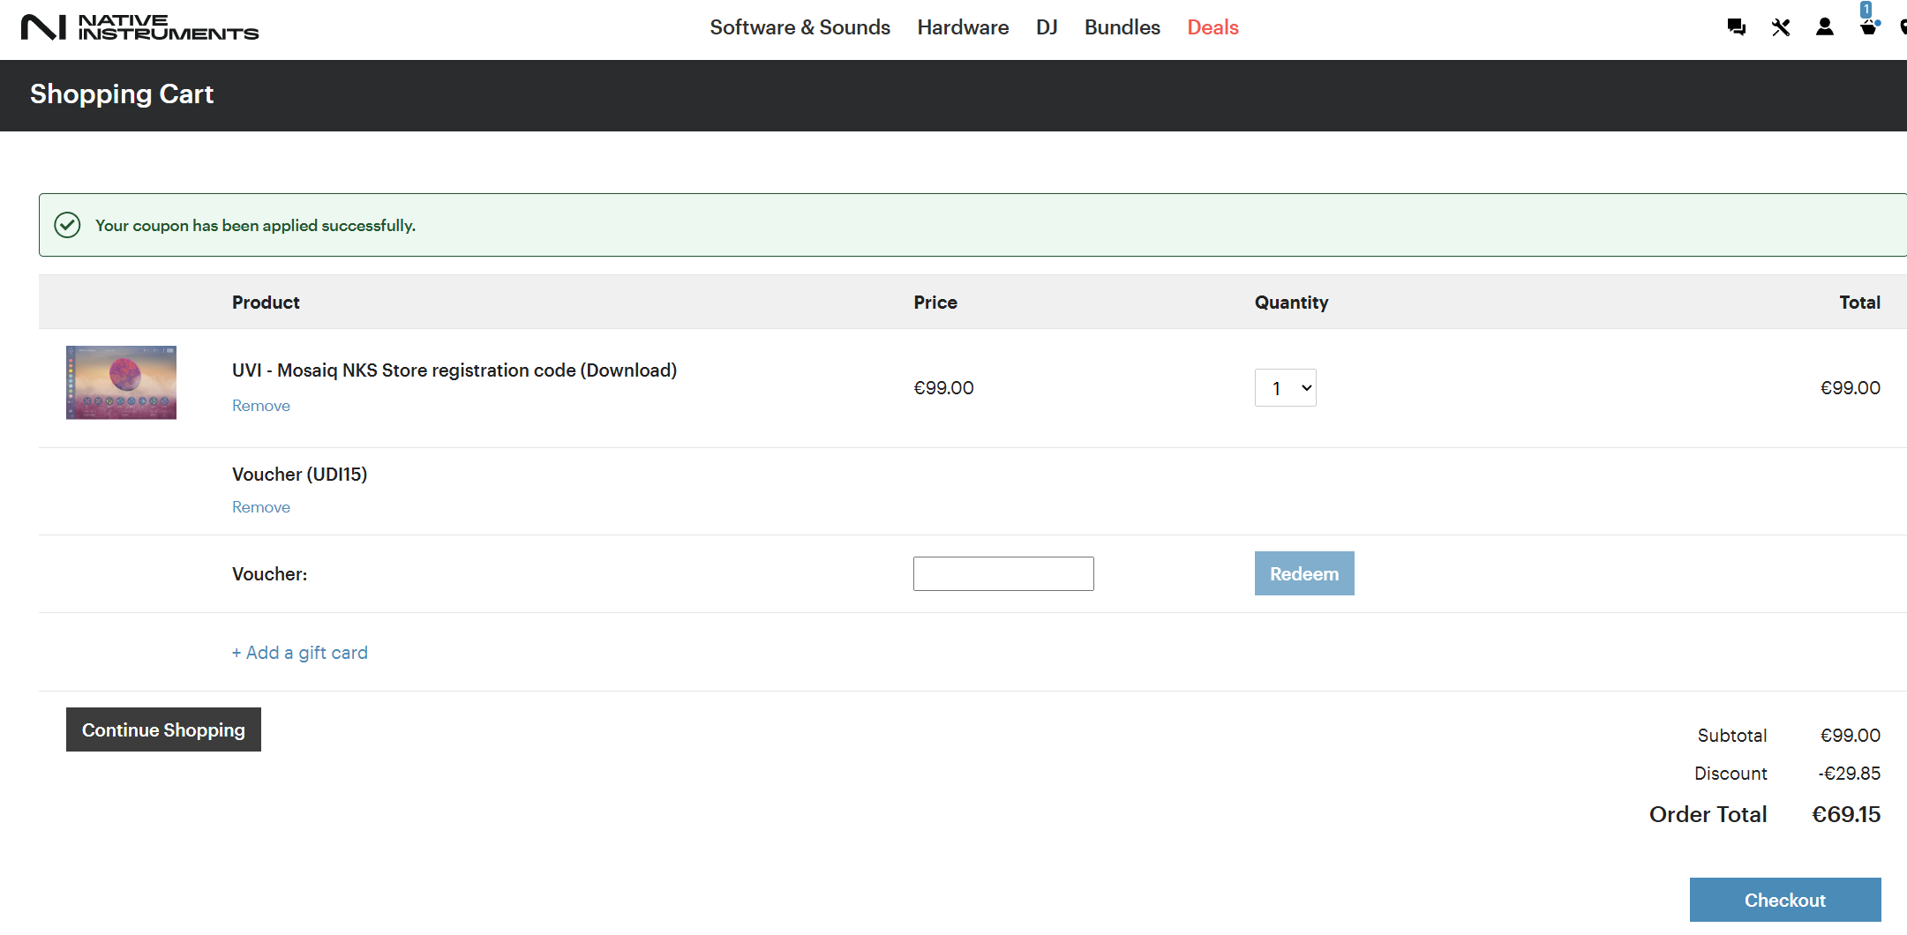The image size is (1907, 935).
Task: Open the user account icon
Action: pos(1824,27)
